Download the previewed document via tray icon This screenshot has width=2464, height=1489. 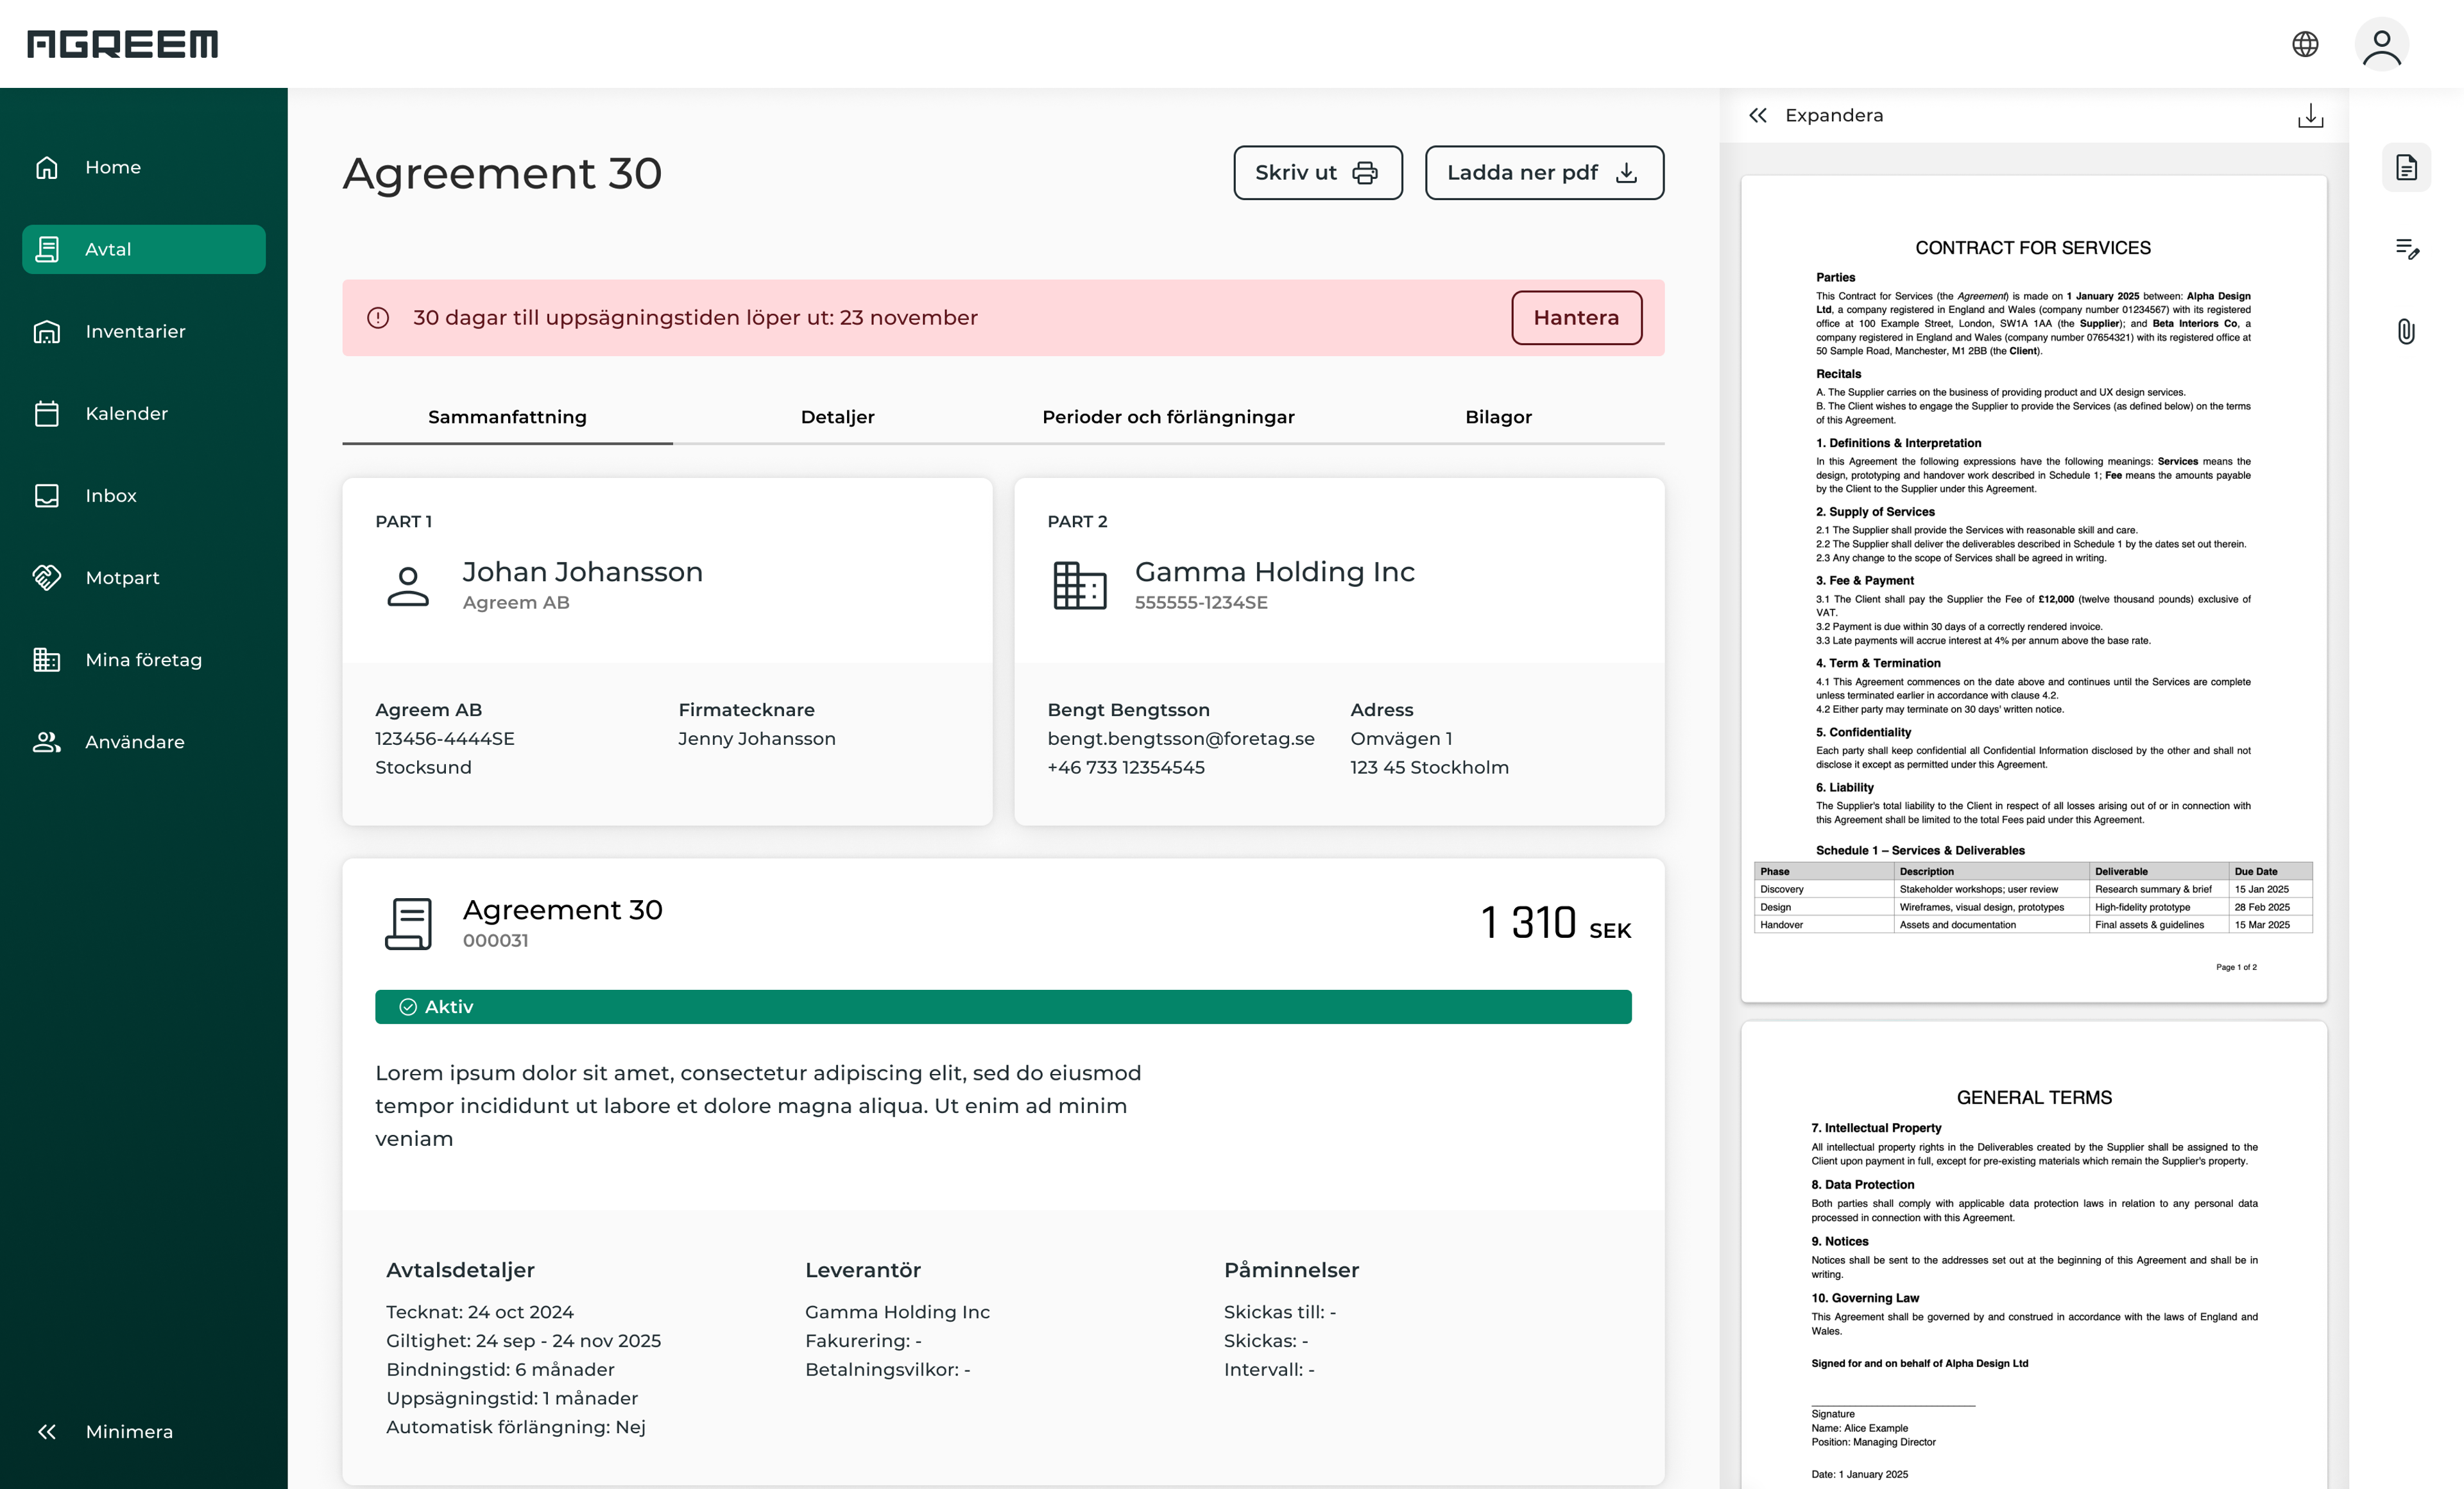[x=2310, y=115]
